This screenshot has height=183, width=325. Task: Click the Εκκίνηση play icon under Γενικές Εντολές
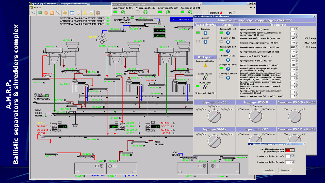coord(205,33)
